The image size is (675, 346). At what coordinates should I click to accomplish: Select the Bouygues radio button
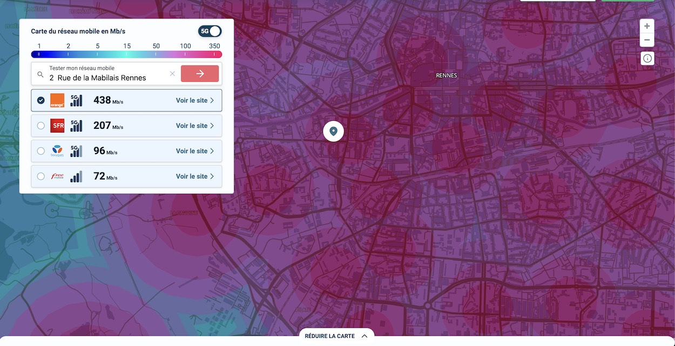(x=41, y=151)
